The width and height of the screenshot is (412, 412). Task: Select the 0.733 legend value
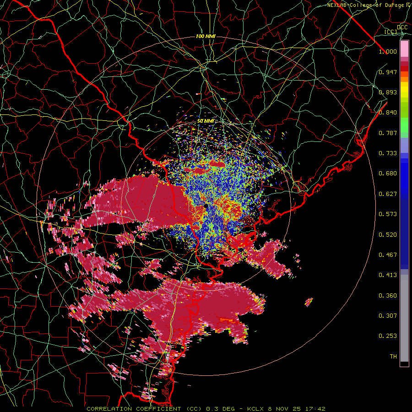[x=388, y=153]
